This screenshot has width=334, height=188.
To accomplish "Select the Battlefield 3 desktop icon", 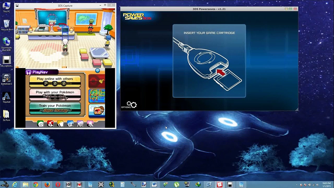I will point(7,80).
